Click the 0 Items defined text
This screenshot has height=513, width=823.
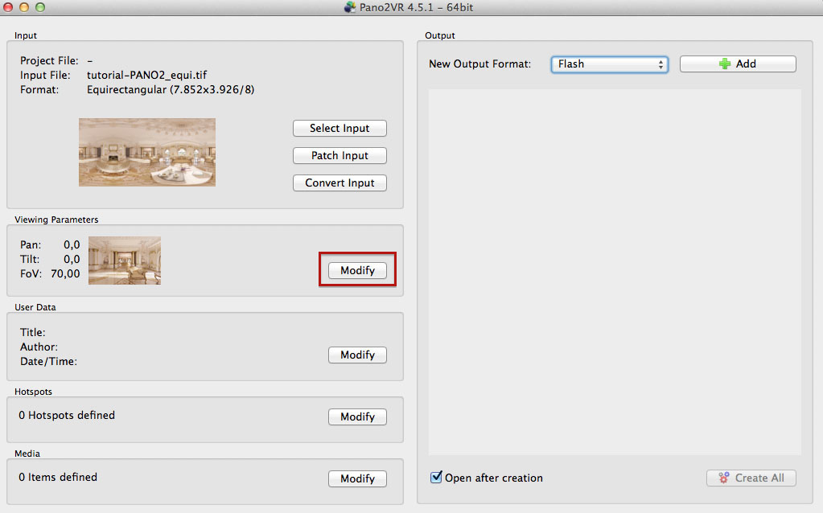coord(58,477)
